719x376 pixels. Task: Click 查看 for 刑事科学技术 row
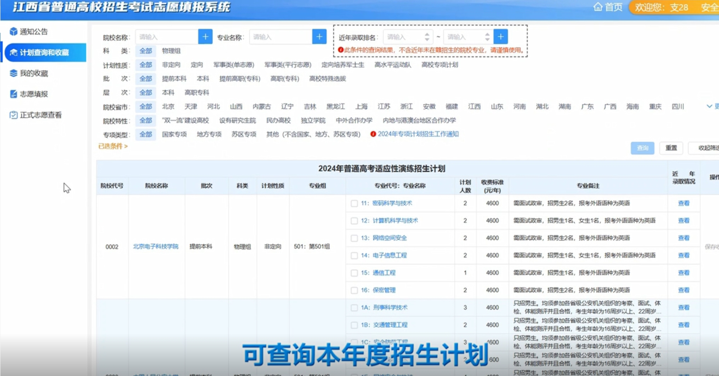pos(684,308)
